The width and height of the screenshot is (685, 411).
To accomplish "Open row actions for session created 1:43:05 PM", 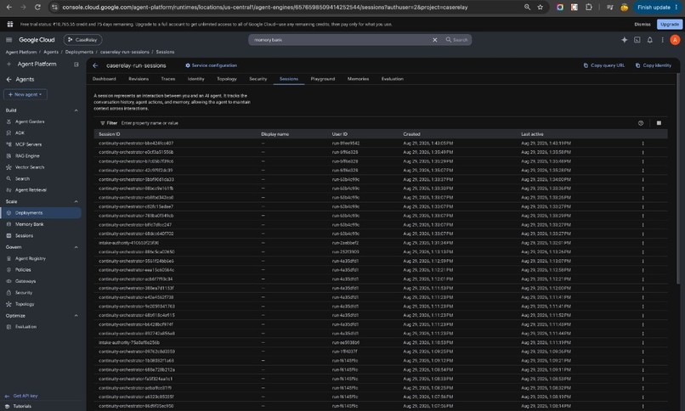I will click(643, 144).
